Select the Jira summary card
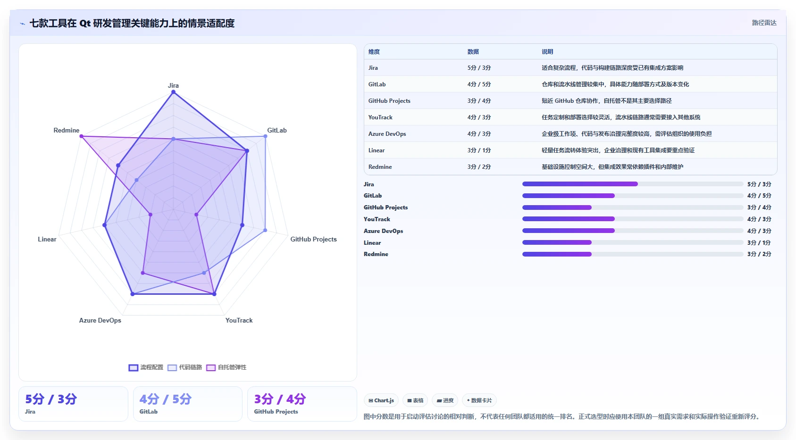This screenshot has width=796, height=440. click(x=73, y=404)
